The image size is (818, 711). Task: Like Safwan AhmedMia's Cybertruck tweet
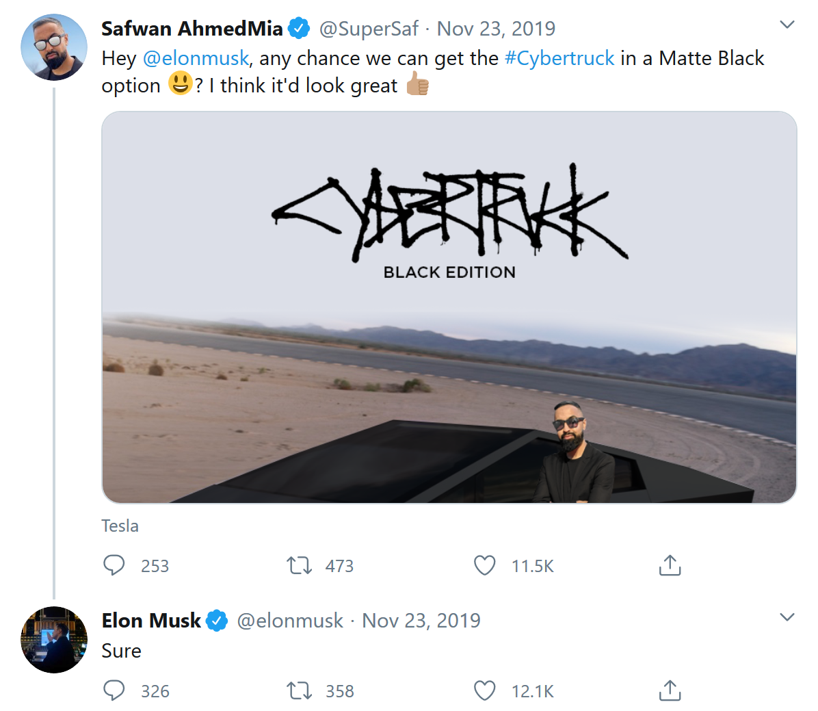tap(485, 566)
